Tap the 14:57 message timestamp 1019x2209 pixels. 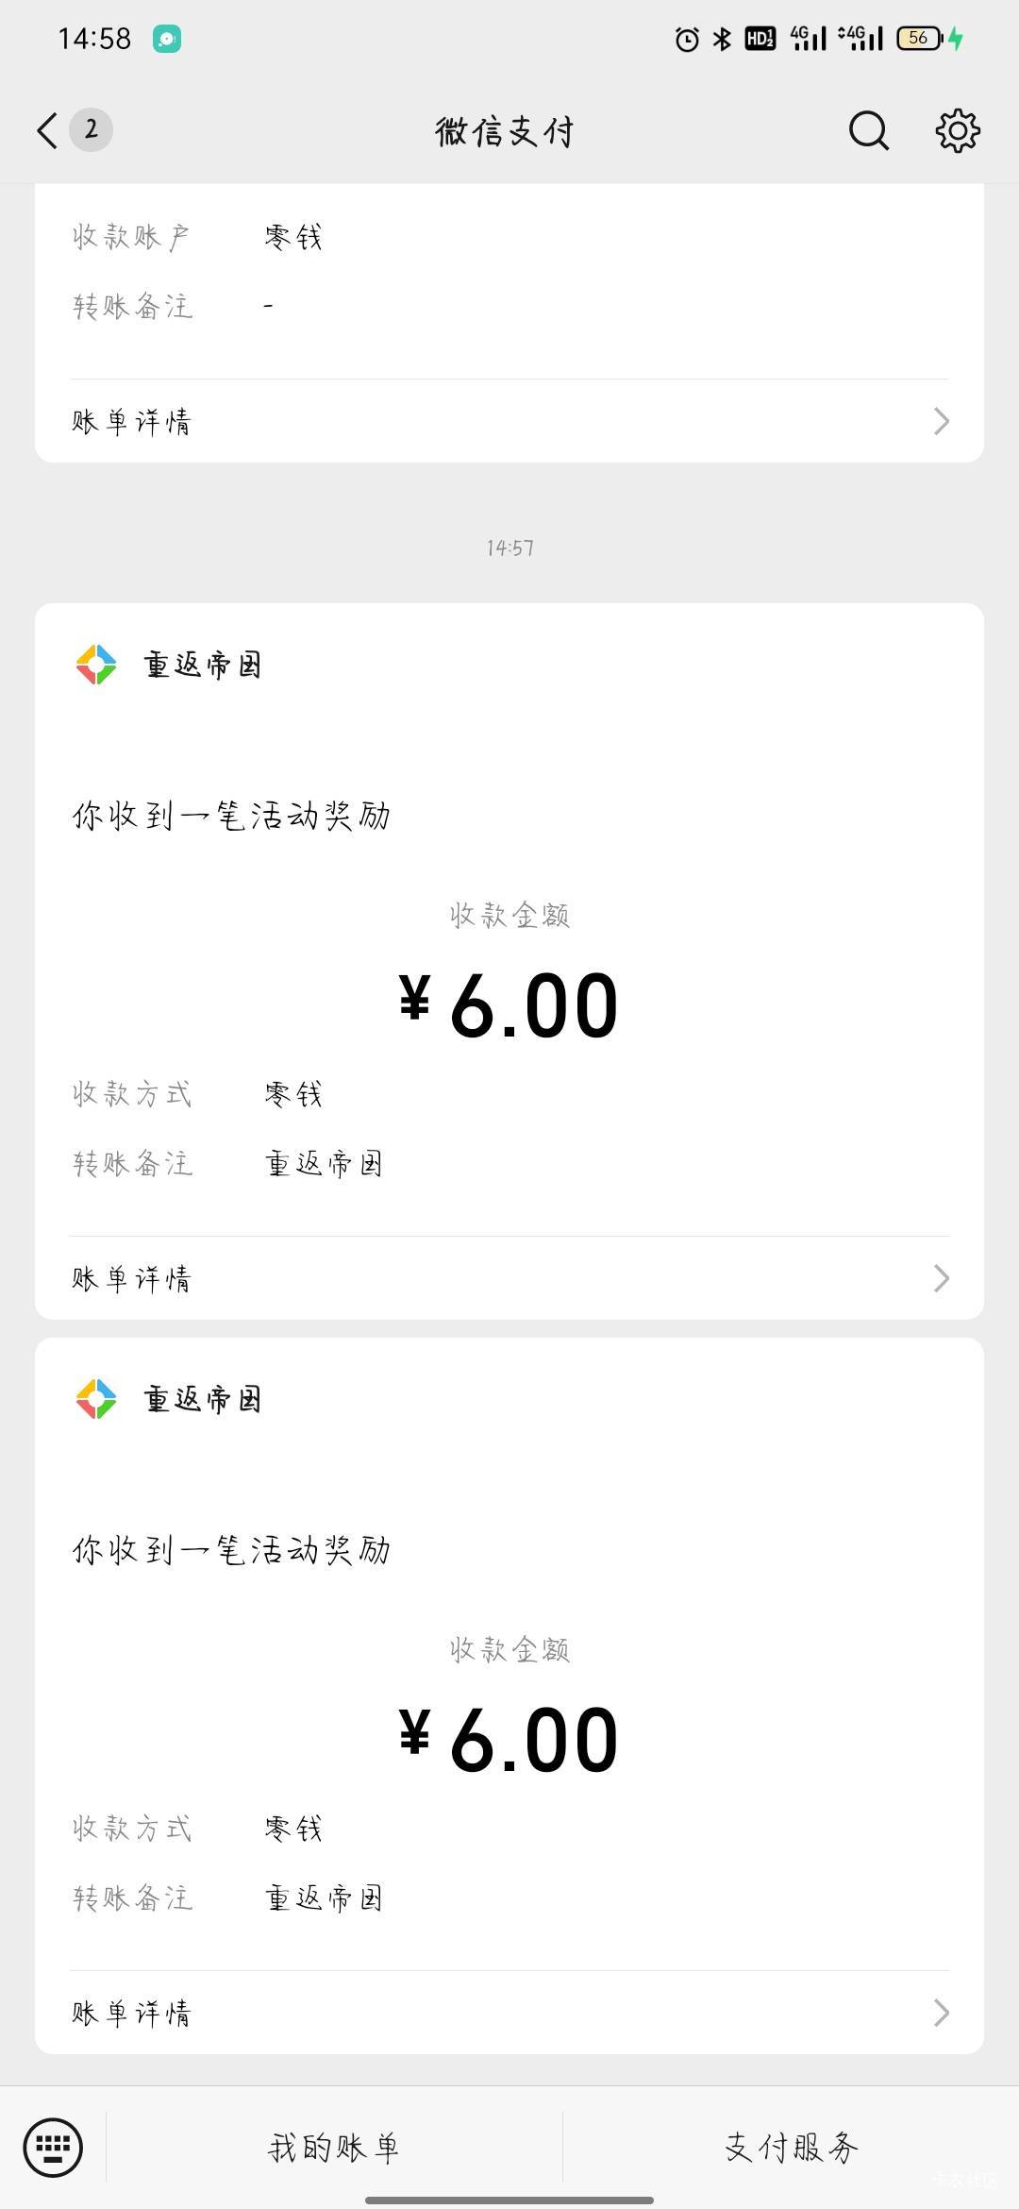pos(509,548)
